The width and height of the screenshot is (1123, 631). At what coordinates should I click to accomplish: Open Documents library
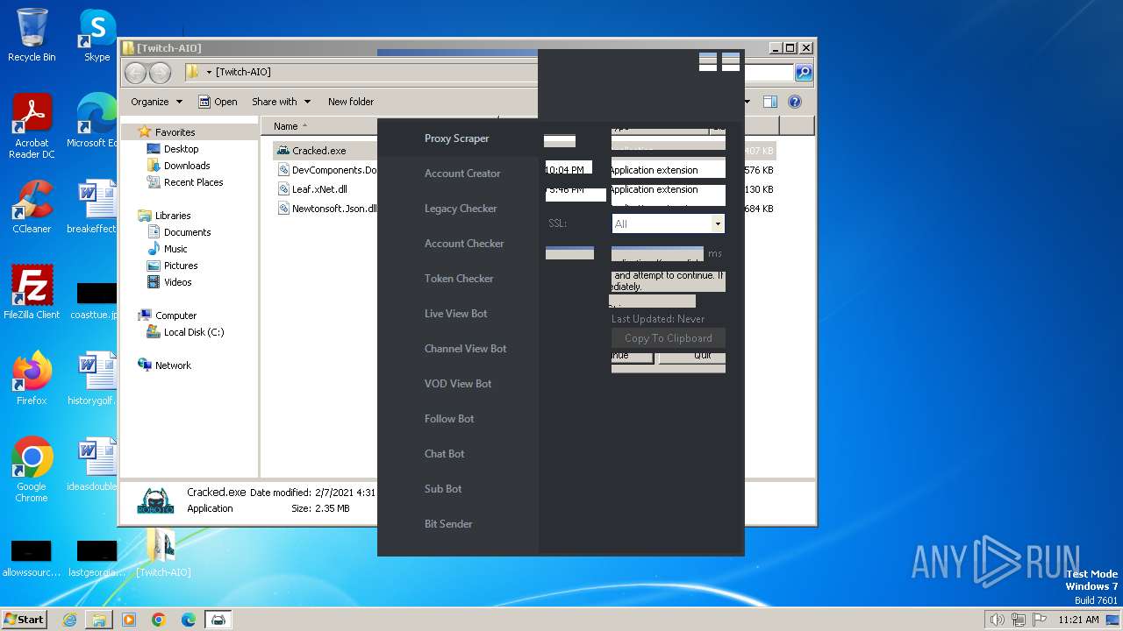click(x=187, y=232)
